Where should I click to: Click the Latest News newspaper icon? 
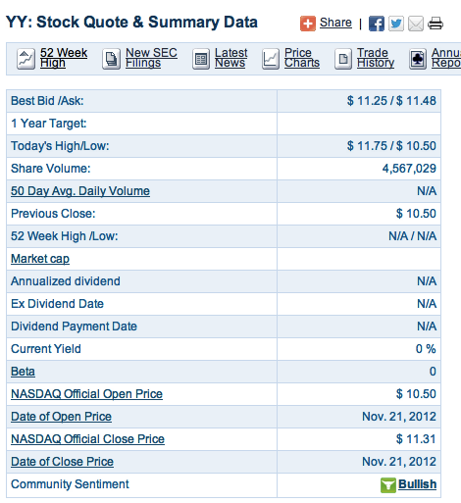(201, 59)
